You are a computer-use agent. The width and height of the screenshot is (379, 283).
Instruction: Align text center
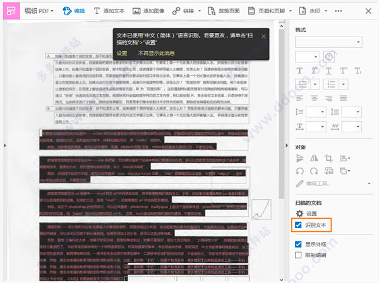click(314, 98)
